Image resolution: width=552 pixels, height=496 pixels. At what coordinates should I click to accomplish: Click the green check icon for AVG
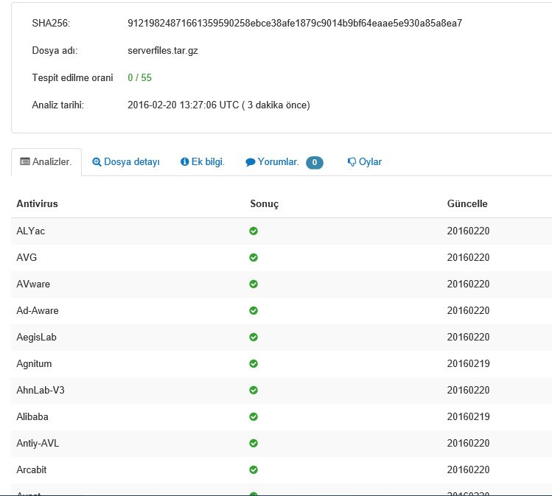coord(254,257)
